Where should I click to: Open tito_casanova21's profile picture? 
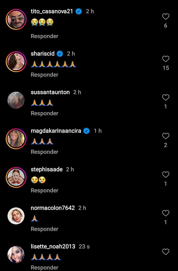tap(16, 20)
